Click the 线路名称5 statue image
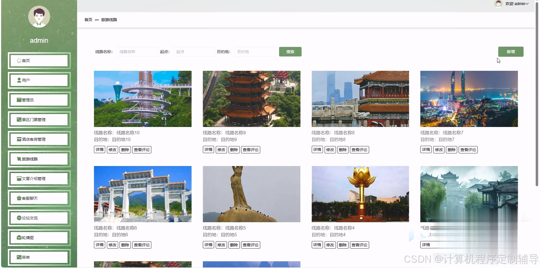 click(x=251, y=194)
